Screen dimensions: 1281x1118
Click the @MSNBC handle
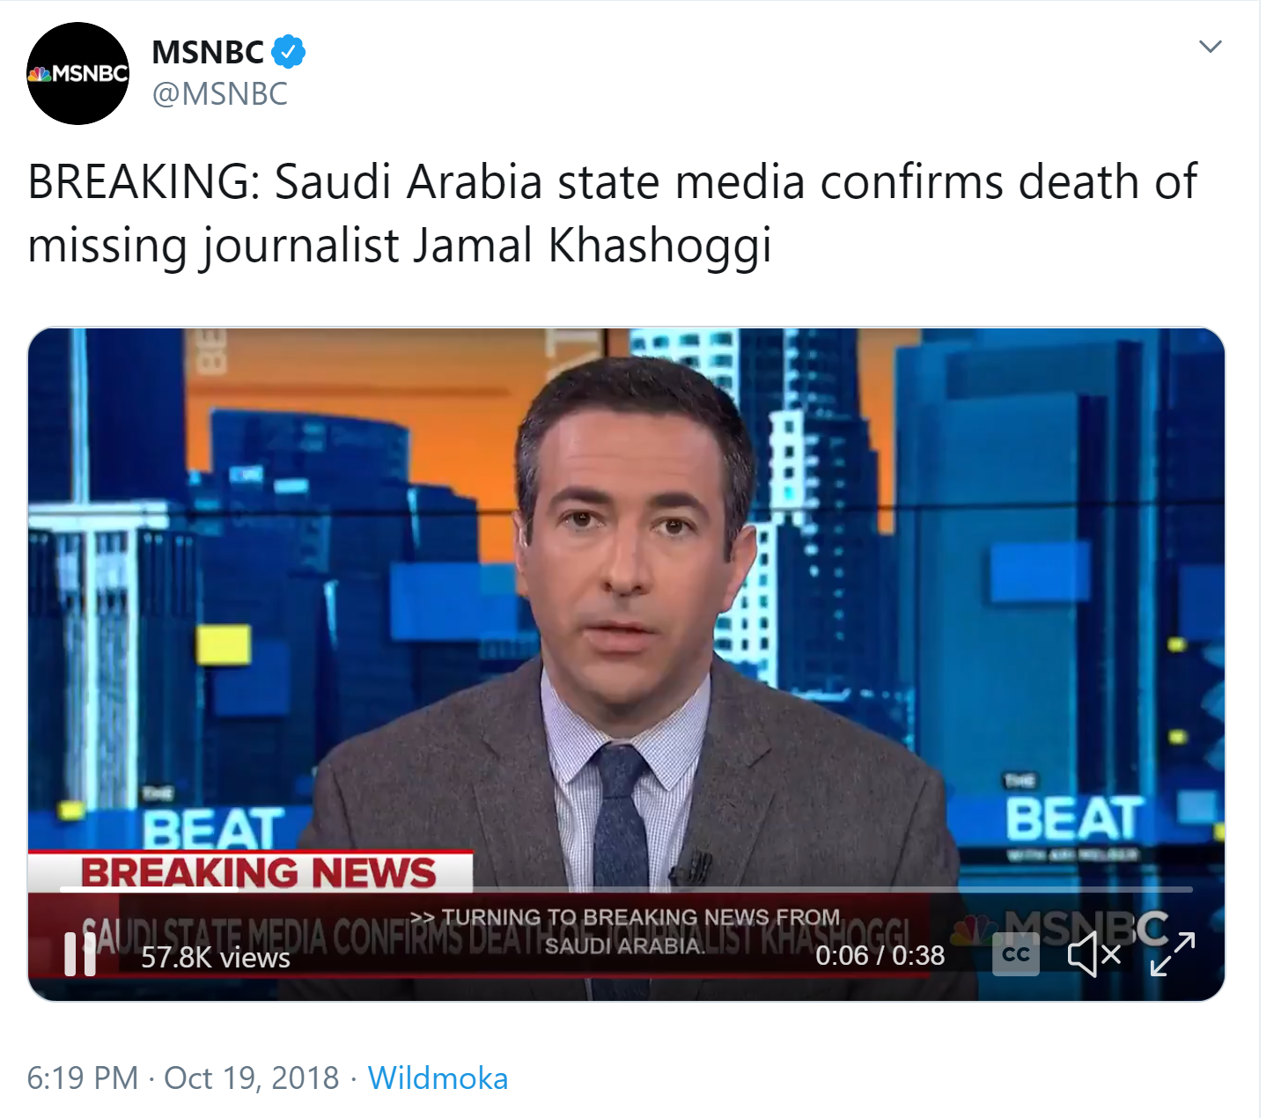coord(220,93)
